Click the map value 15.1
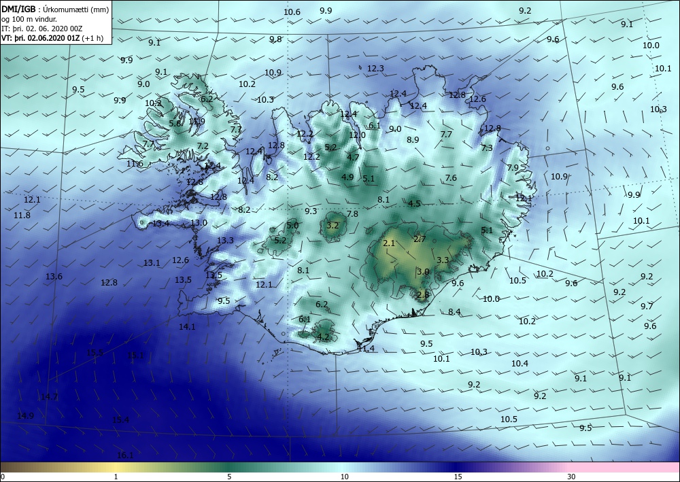Image resolution: width=680 pixels, height=482 pixels. (135, 356)
